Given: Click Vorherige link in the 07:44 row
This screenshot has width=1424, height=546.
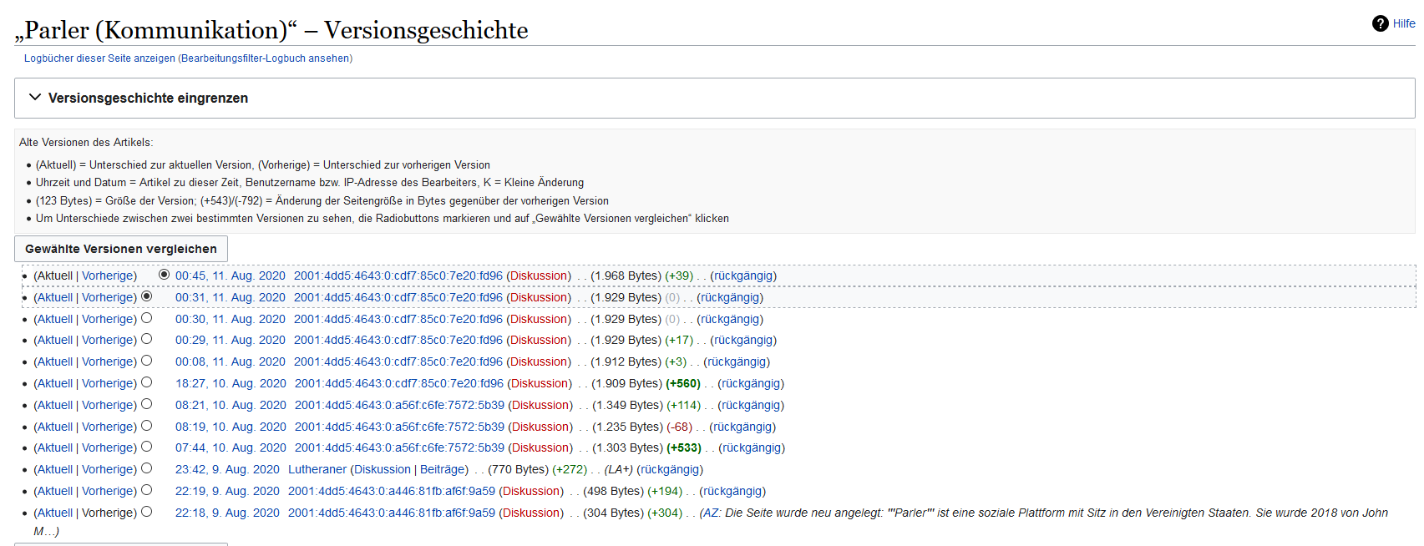Looking at the screenshot, I should click(109, 448).
